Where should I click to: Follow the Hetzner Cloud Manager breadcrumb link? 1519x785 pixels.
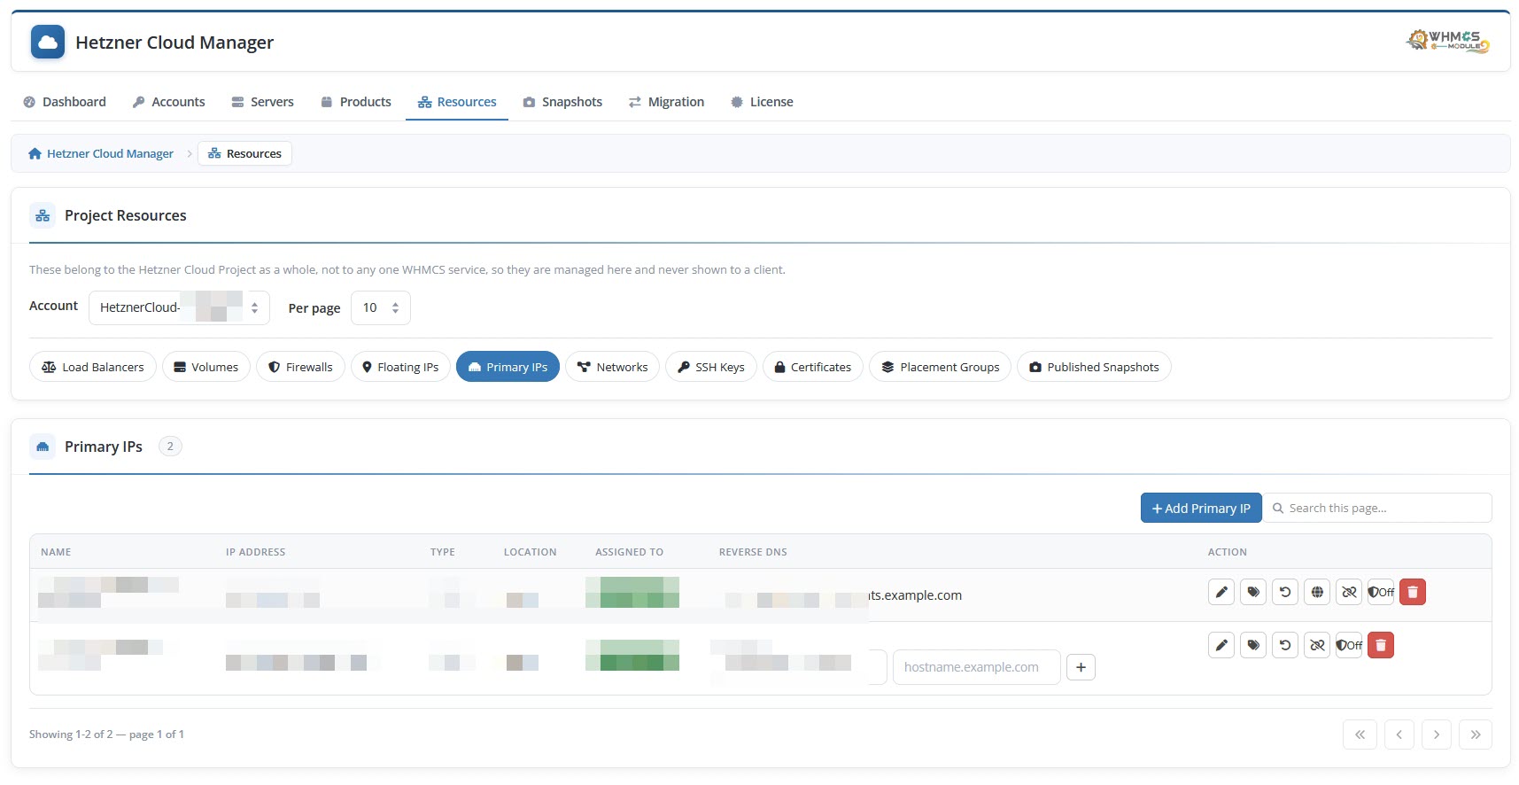point(101,153)
